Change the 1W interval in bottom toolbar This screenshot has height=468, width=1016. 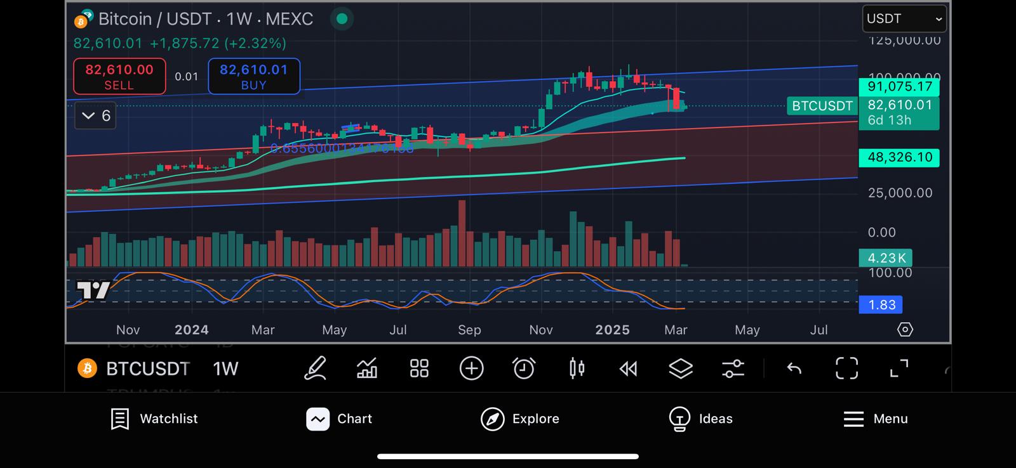(x=225, y=368)
